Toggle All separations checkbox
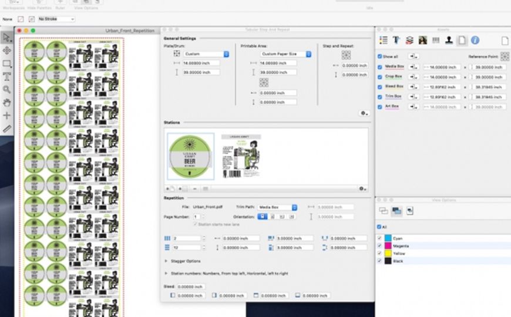The image size is (511, 317). coord(379,227)
